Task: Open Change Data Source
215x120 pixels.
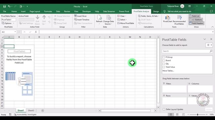Action: click(108, 20)
